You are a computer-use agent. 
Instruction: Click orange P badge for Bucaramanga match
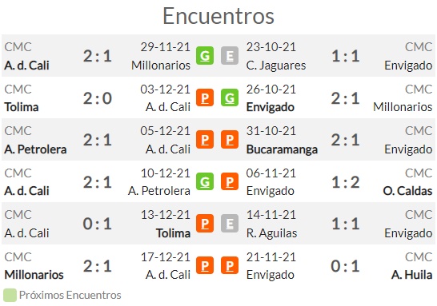click(230, 139)
